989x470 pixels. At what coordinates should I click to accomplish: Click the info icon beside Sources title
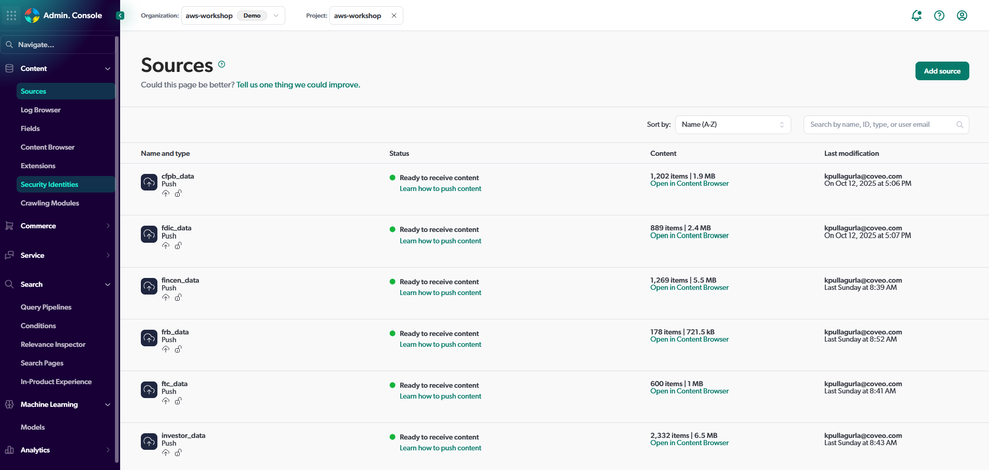[x=222, y=64]
